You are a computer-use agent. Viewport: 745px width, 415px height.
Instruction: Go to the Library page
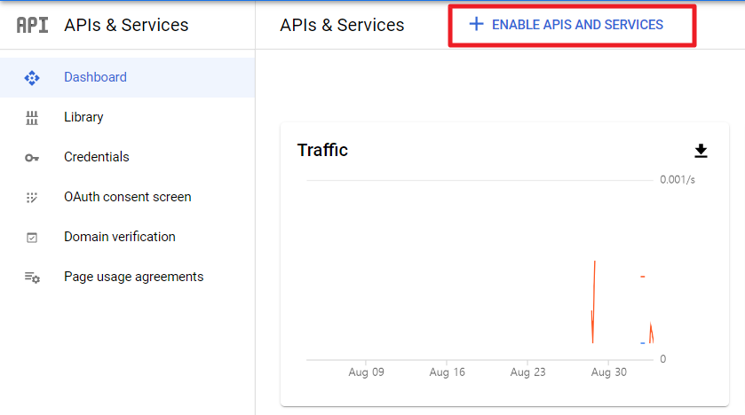tap(83, 117)
